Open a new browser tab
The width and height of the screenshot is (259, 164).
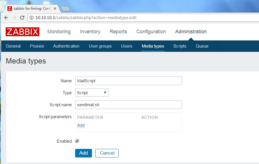tap(65, 9)
